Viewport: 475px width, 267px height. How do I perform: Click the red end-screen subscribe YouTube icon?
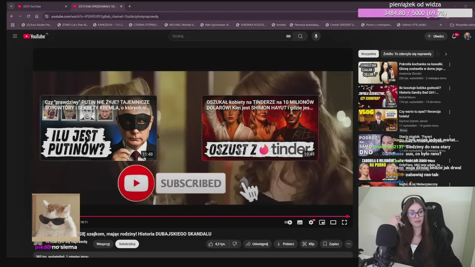(136, 183)
